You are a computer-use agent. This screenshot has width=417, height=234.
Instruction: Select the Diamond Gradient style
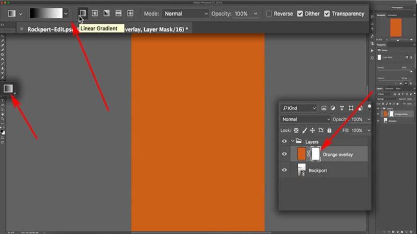click(130, 13)
